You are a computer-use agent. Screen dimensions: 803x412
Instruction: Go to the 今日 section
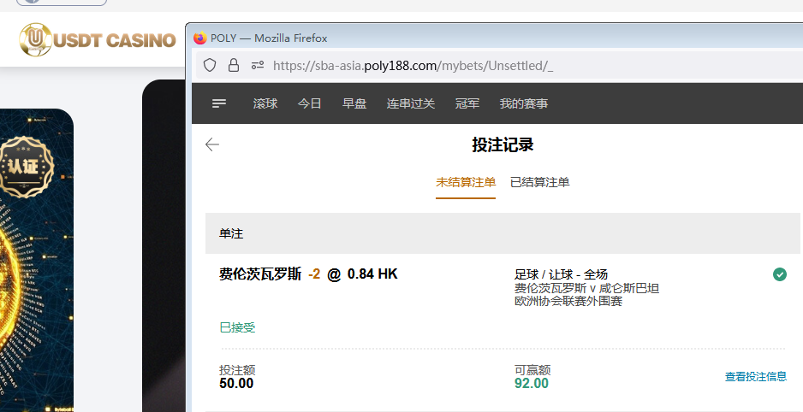pyautogui.click(x=310, y=103)
